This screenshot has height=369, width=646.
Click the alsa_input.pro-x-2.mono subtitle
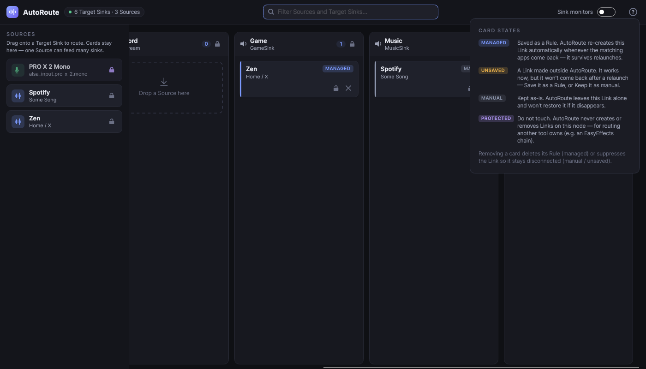coord(58,74)
